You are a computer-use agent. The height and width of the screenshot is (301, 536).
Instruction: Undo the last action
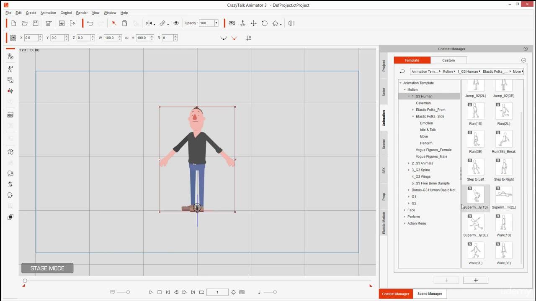[90, 23]
